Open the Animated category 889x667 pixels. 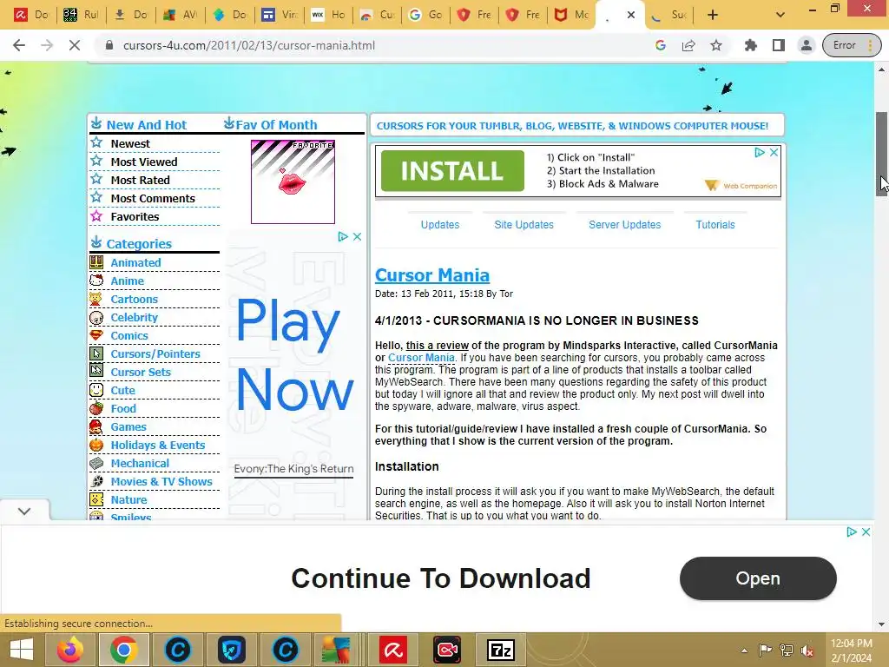tap(135, 262)
